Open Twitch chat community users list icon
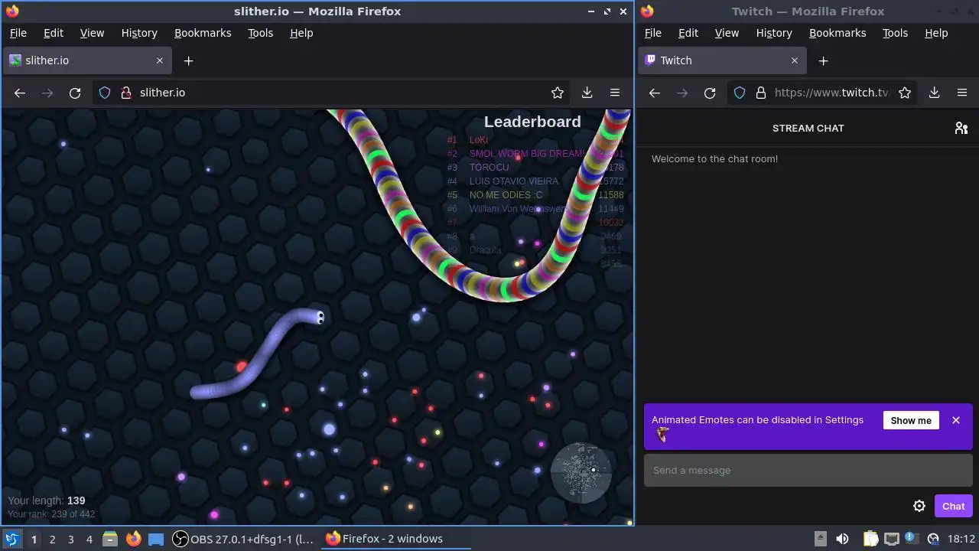The width and height of the screenshot is (979, 551). click(961, 129)
